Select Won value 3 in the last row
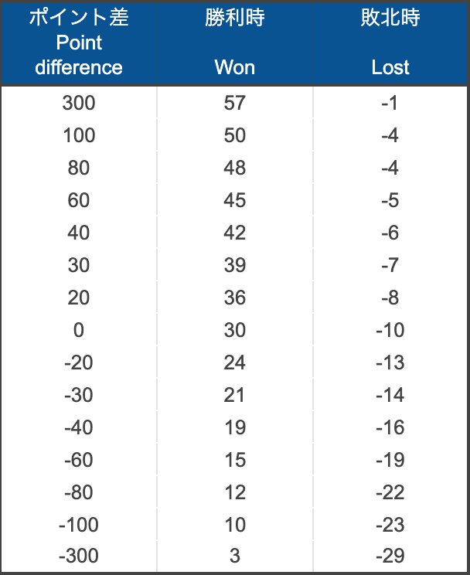 234,557
